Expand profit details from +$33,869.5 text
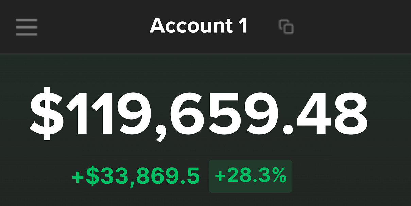The image size is (411, 206). coord(136,176)
